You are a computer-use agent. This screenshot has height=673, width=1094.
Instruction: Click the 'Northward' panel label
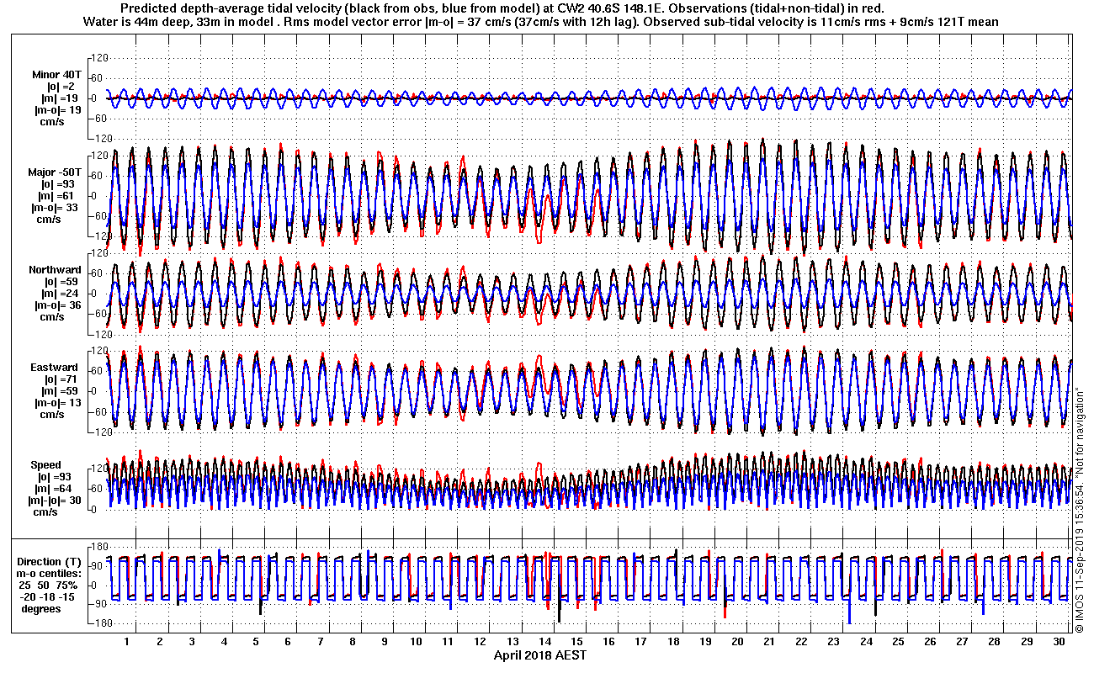[55, 270]
